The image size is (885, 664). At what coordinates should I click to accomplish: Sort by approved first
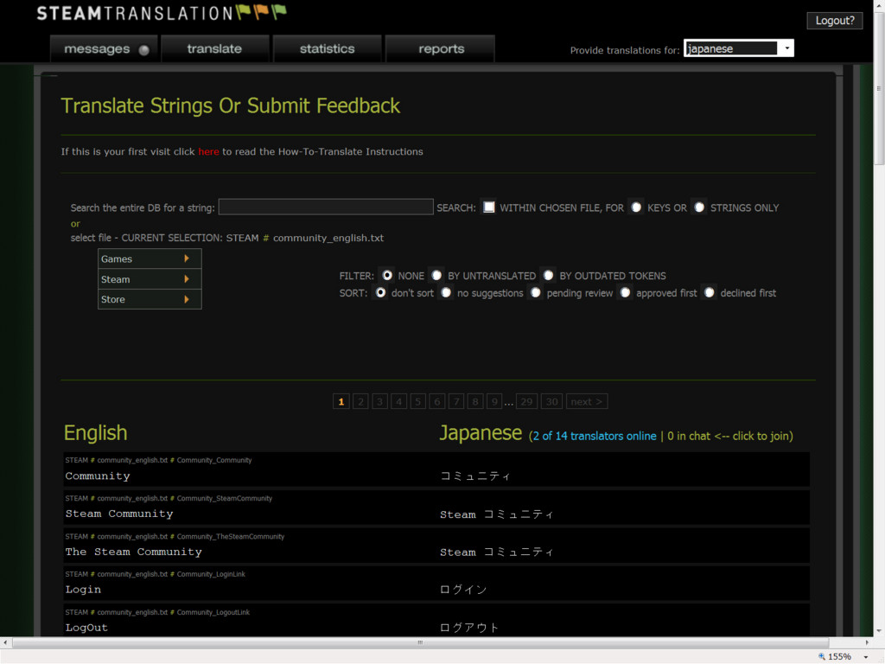click(x=625, y=292)
